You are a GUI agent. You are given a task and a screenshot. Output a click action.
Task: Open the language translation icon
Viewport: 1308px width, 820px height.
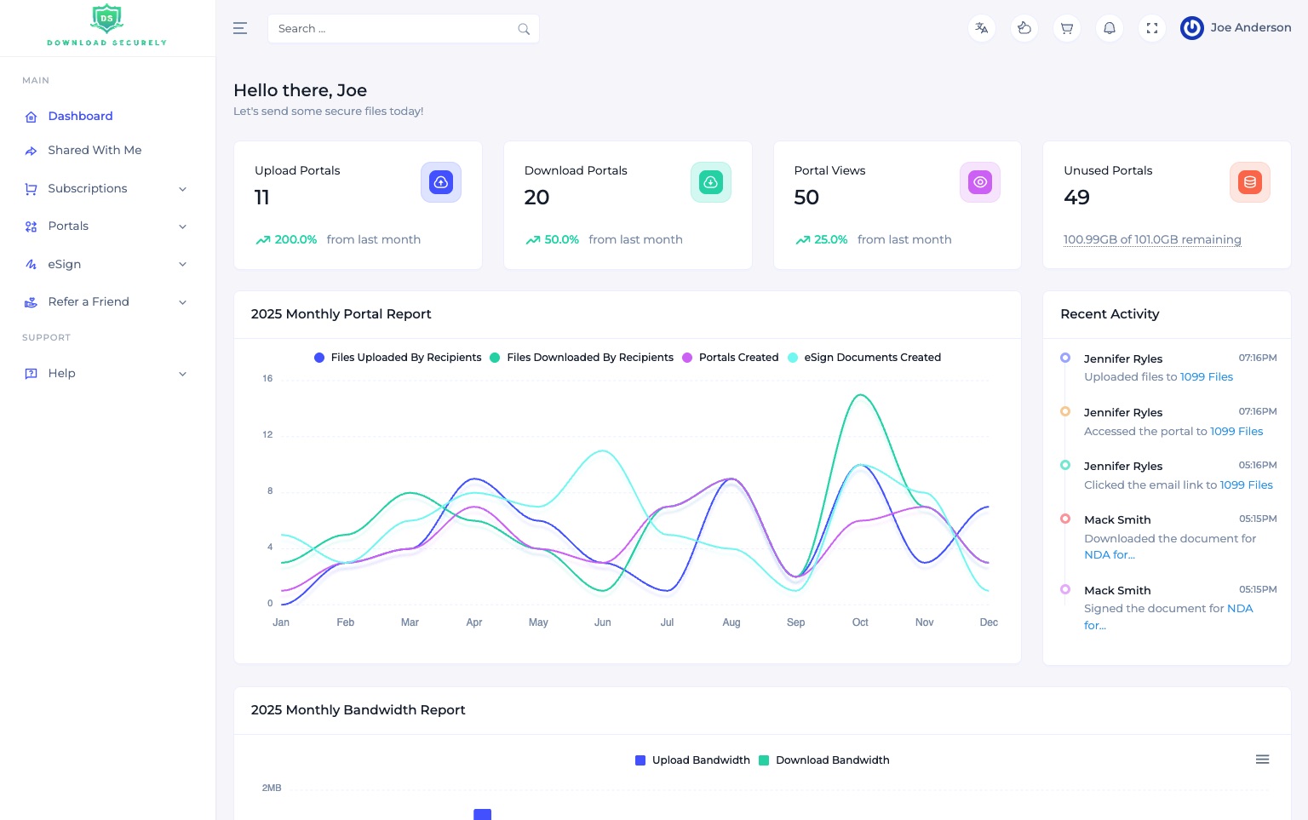(981, 28)
